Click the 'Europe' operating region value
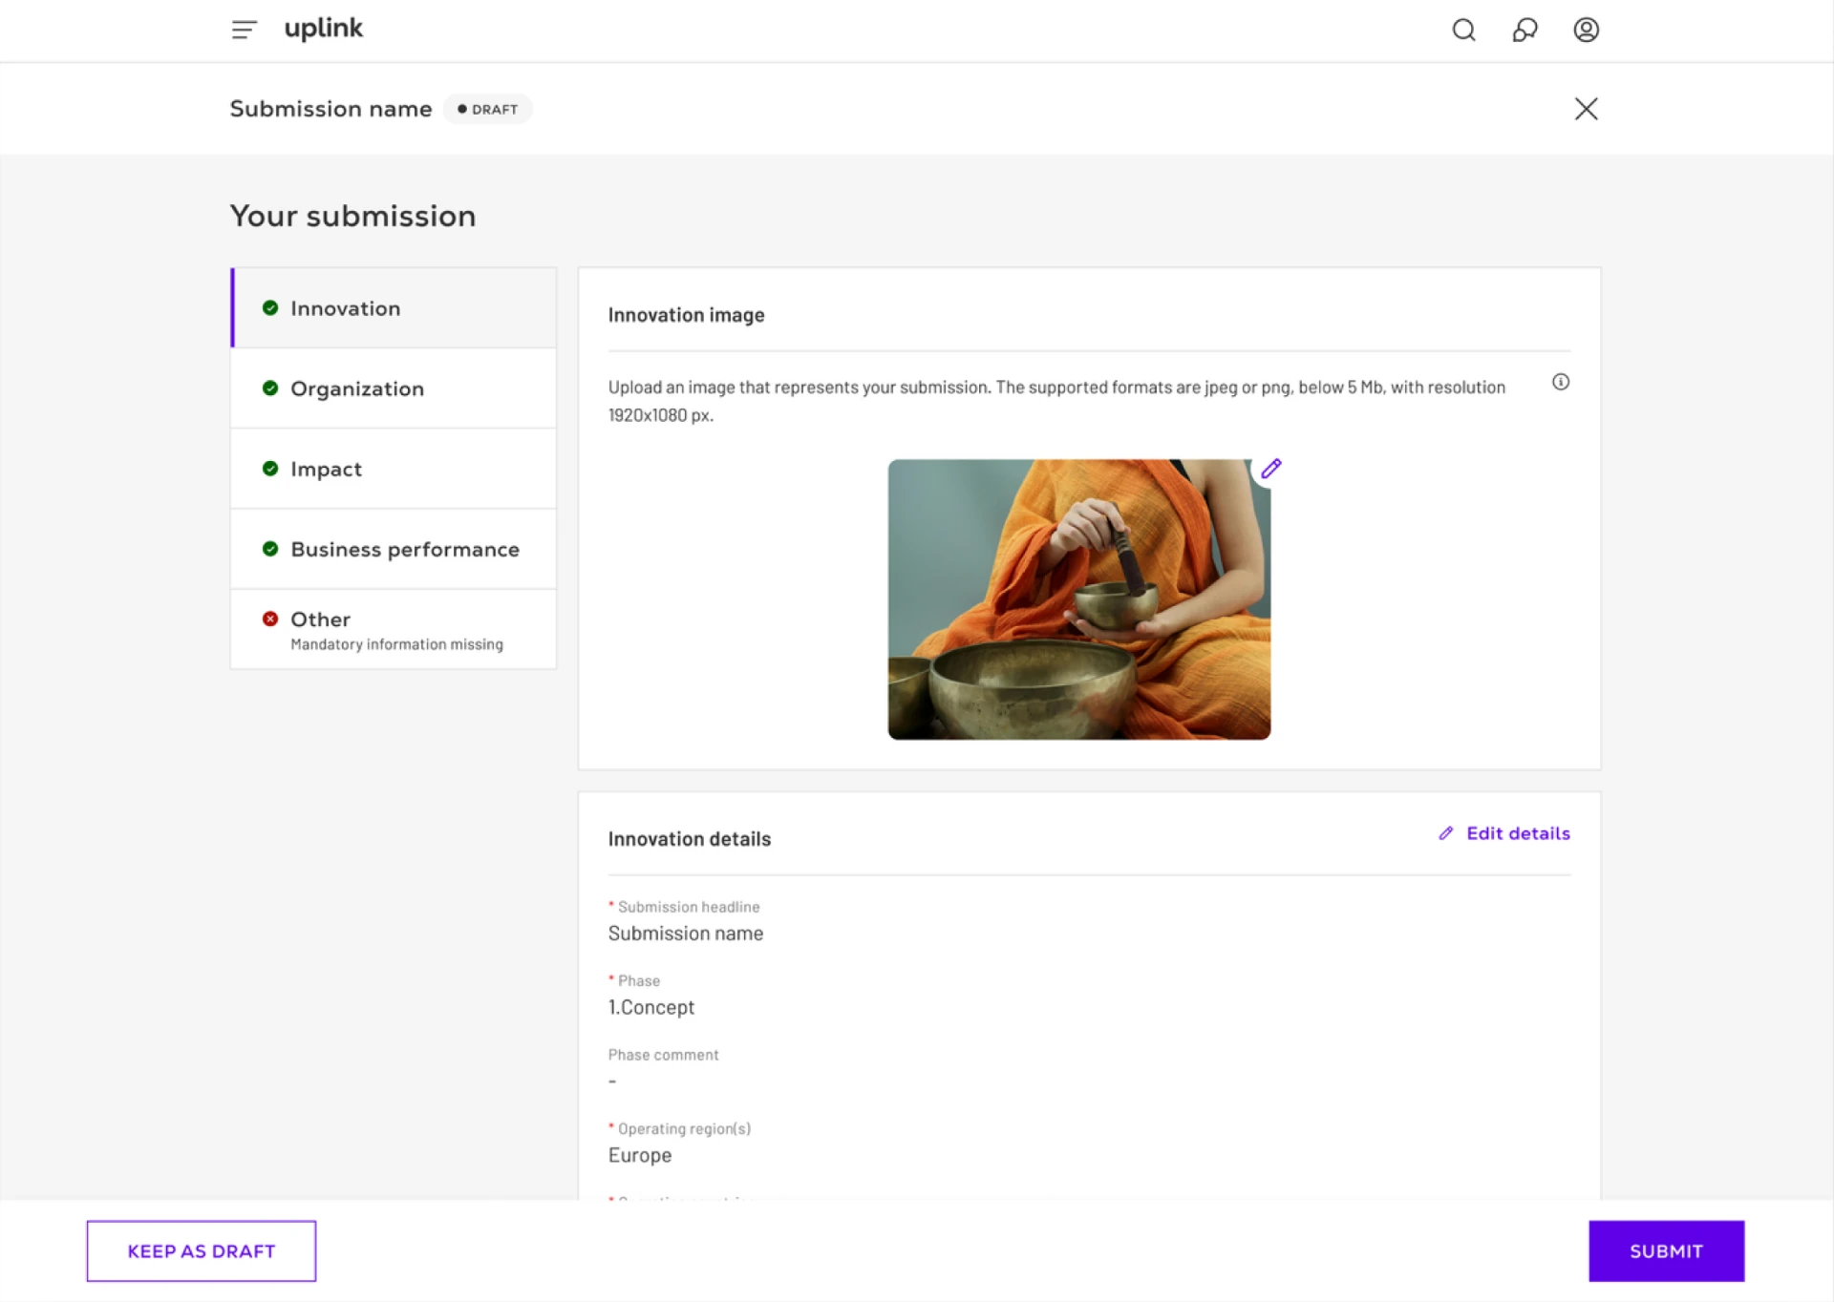The height and width of the screenshot is (1302, 1834). pos(640,1155)
